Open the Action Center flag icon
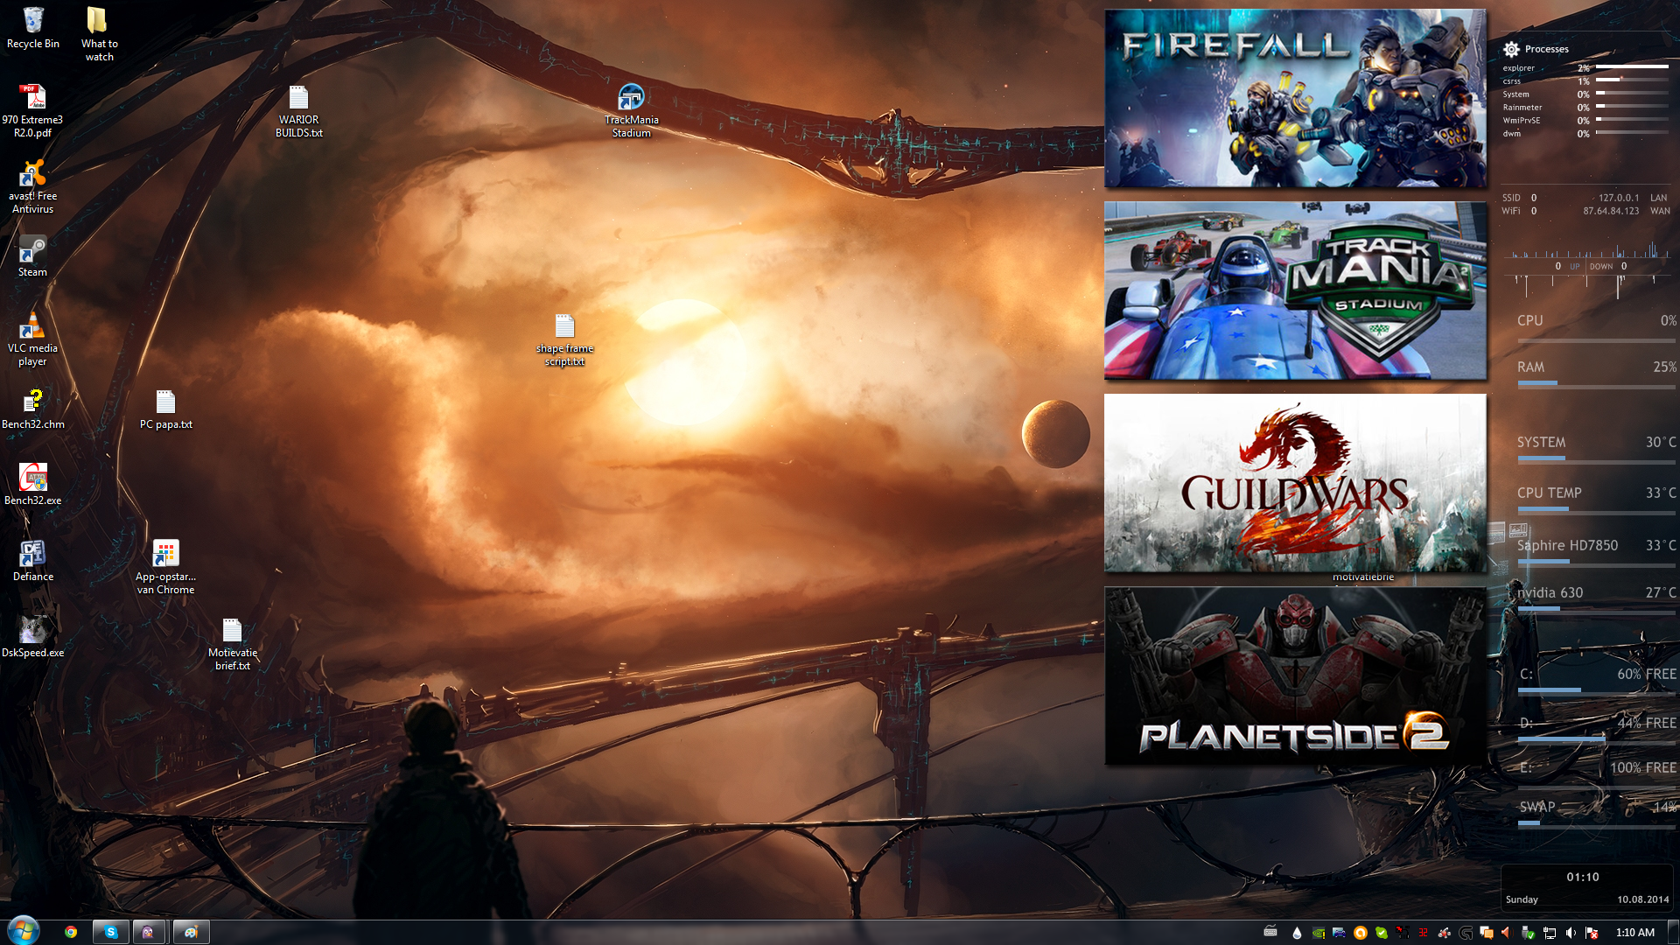 click(x=1592, y=933)
